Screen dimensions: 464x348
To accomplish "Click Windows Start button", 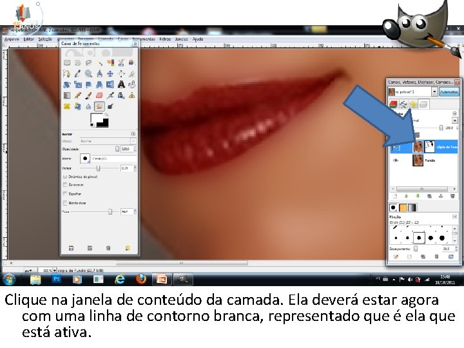I will point(8,279).
